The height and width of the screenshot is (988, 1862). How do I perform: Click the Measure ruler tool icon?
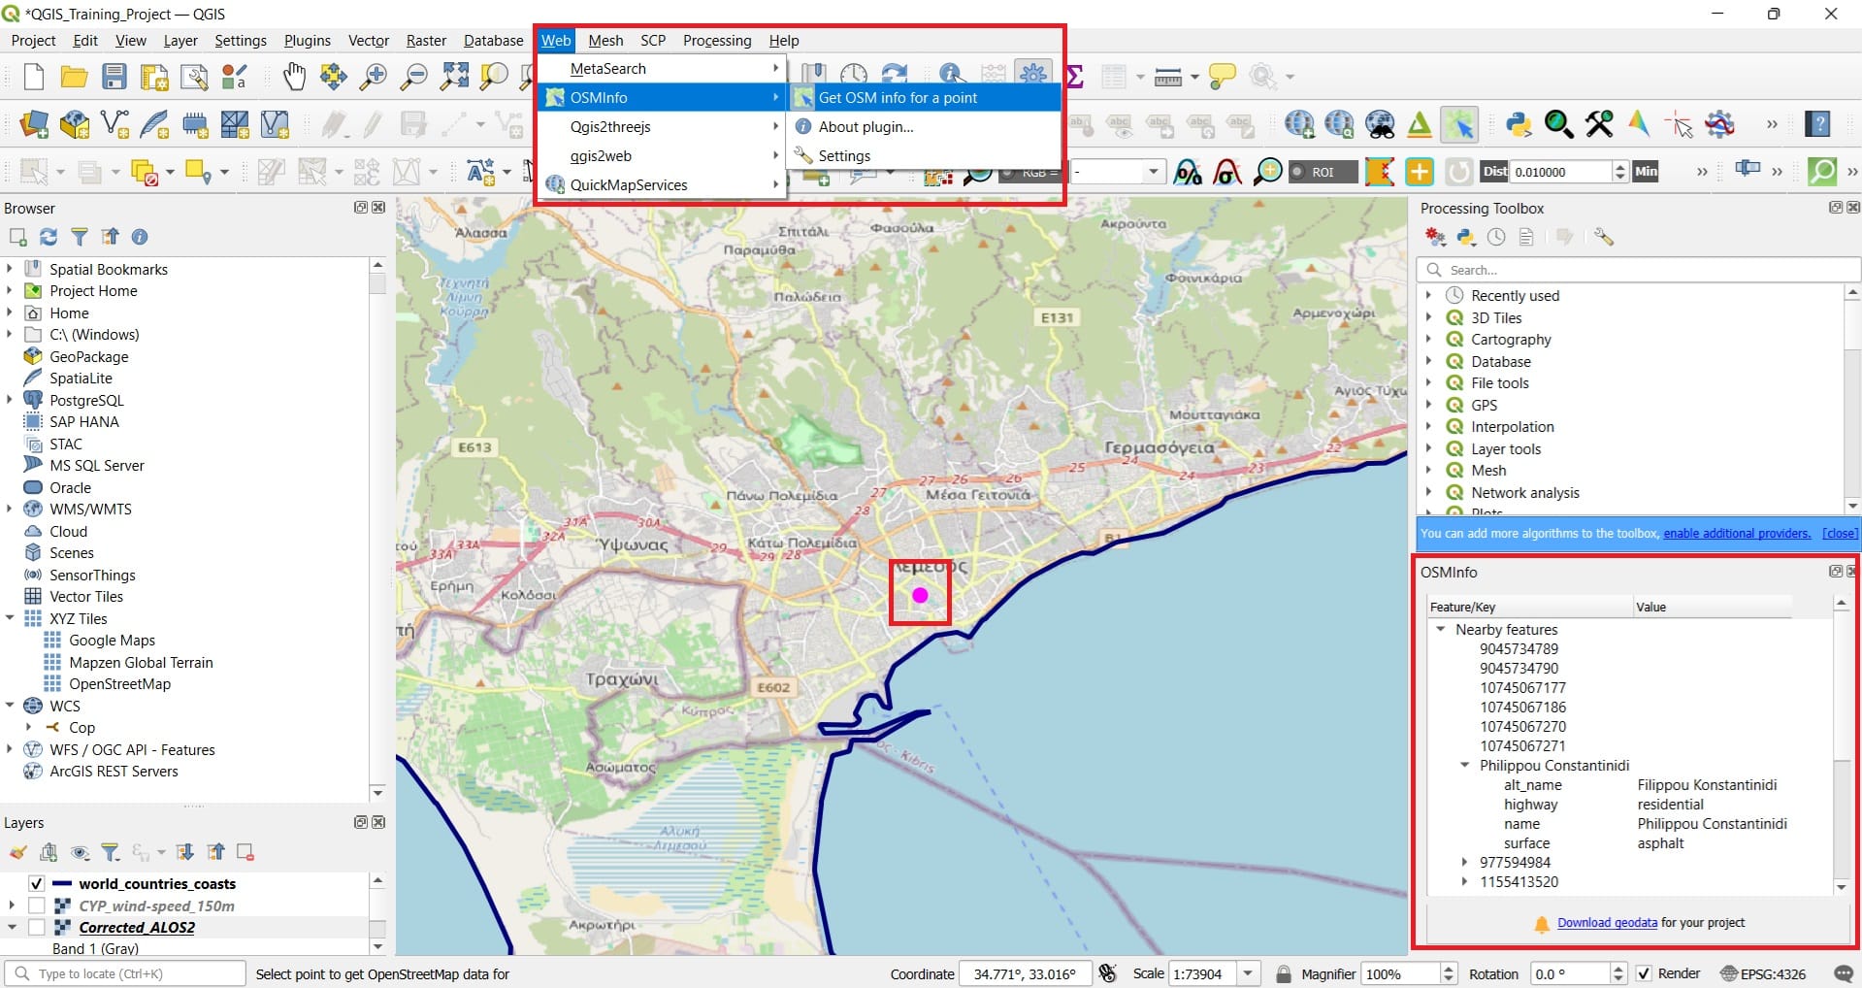coord(1168,76)
